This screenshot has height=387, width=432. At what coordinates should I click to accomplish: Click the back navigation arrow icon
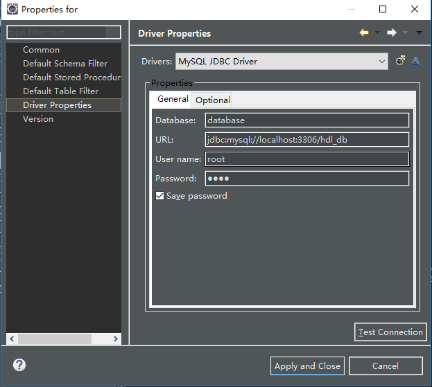pos(364,33)
